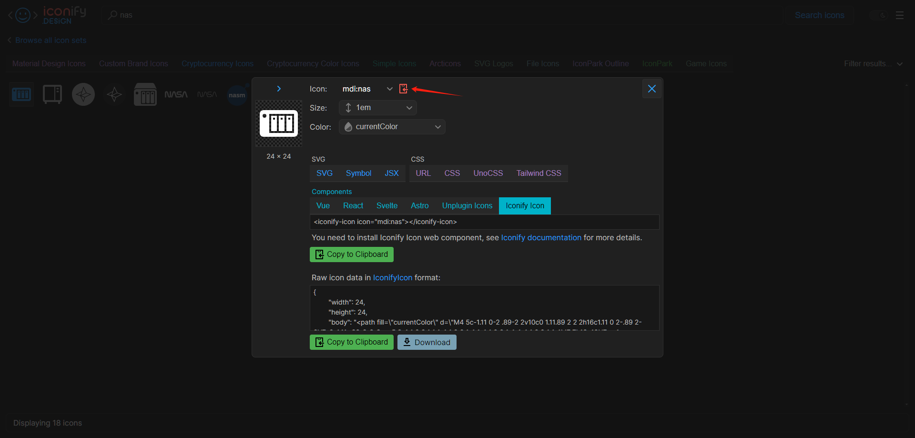Select the outline NAS cabinet icon result
This screenshot has height=438, width=915.
coord(52,94)
